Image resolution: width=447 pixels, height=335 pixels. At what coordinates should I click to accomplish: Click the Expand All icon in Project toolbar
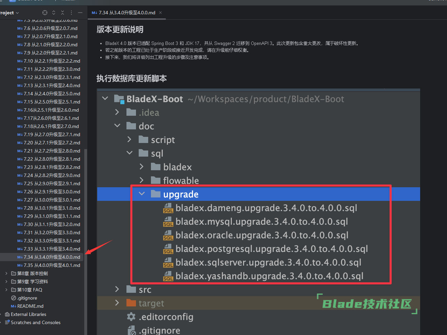tap(54, 13)
